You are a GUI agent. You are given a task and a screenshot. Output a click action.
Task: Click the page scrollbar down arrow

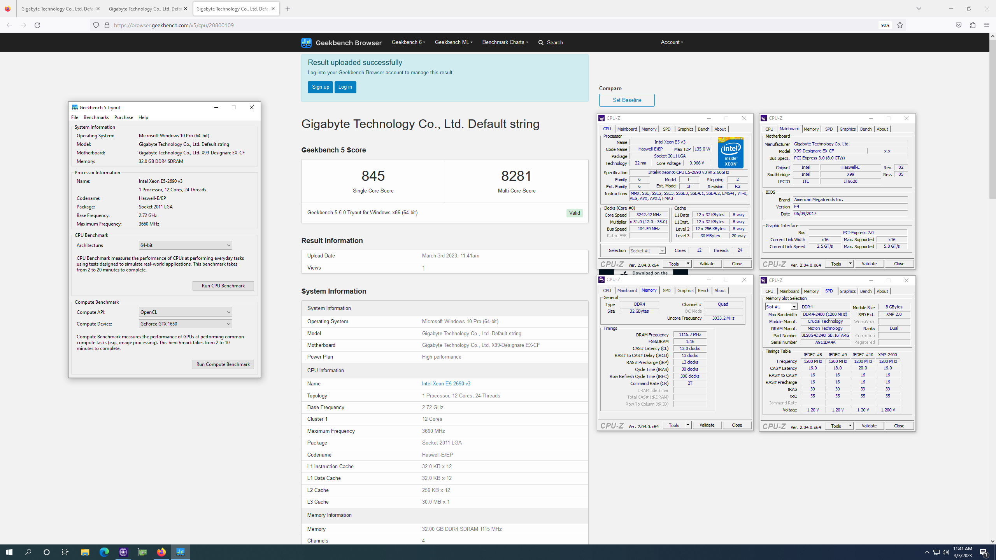pyautogui.click(x=992, y=541)
